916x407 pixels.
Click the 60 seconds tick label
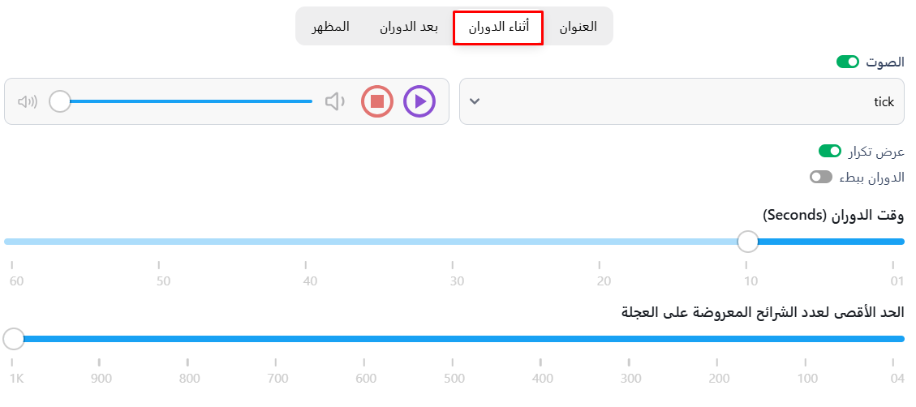click(x=16, y=281)
